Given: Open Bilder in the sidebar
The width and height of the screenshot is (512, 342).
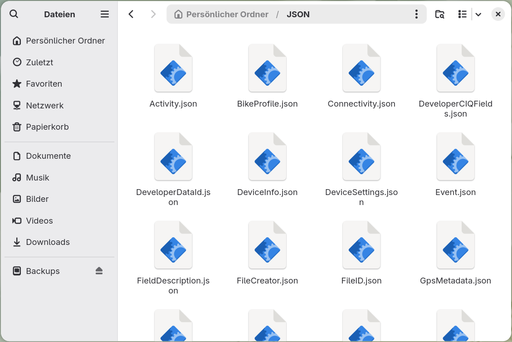Looking at the screenshot, I should pyautogui.click(x=59, y=199).
